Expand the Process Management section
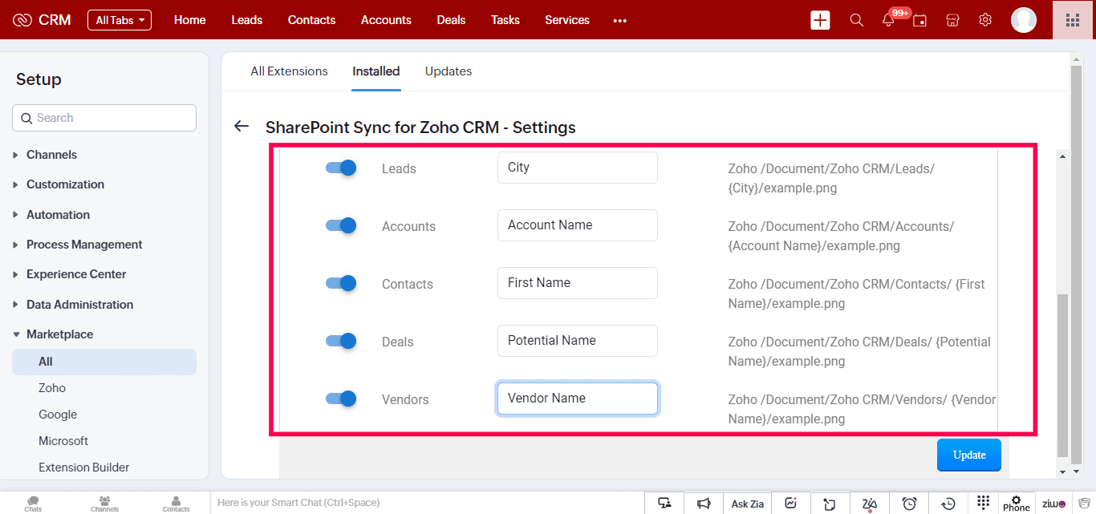The height and width of the screenshot is (514, 1096). 84,245
